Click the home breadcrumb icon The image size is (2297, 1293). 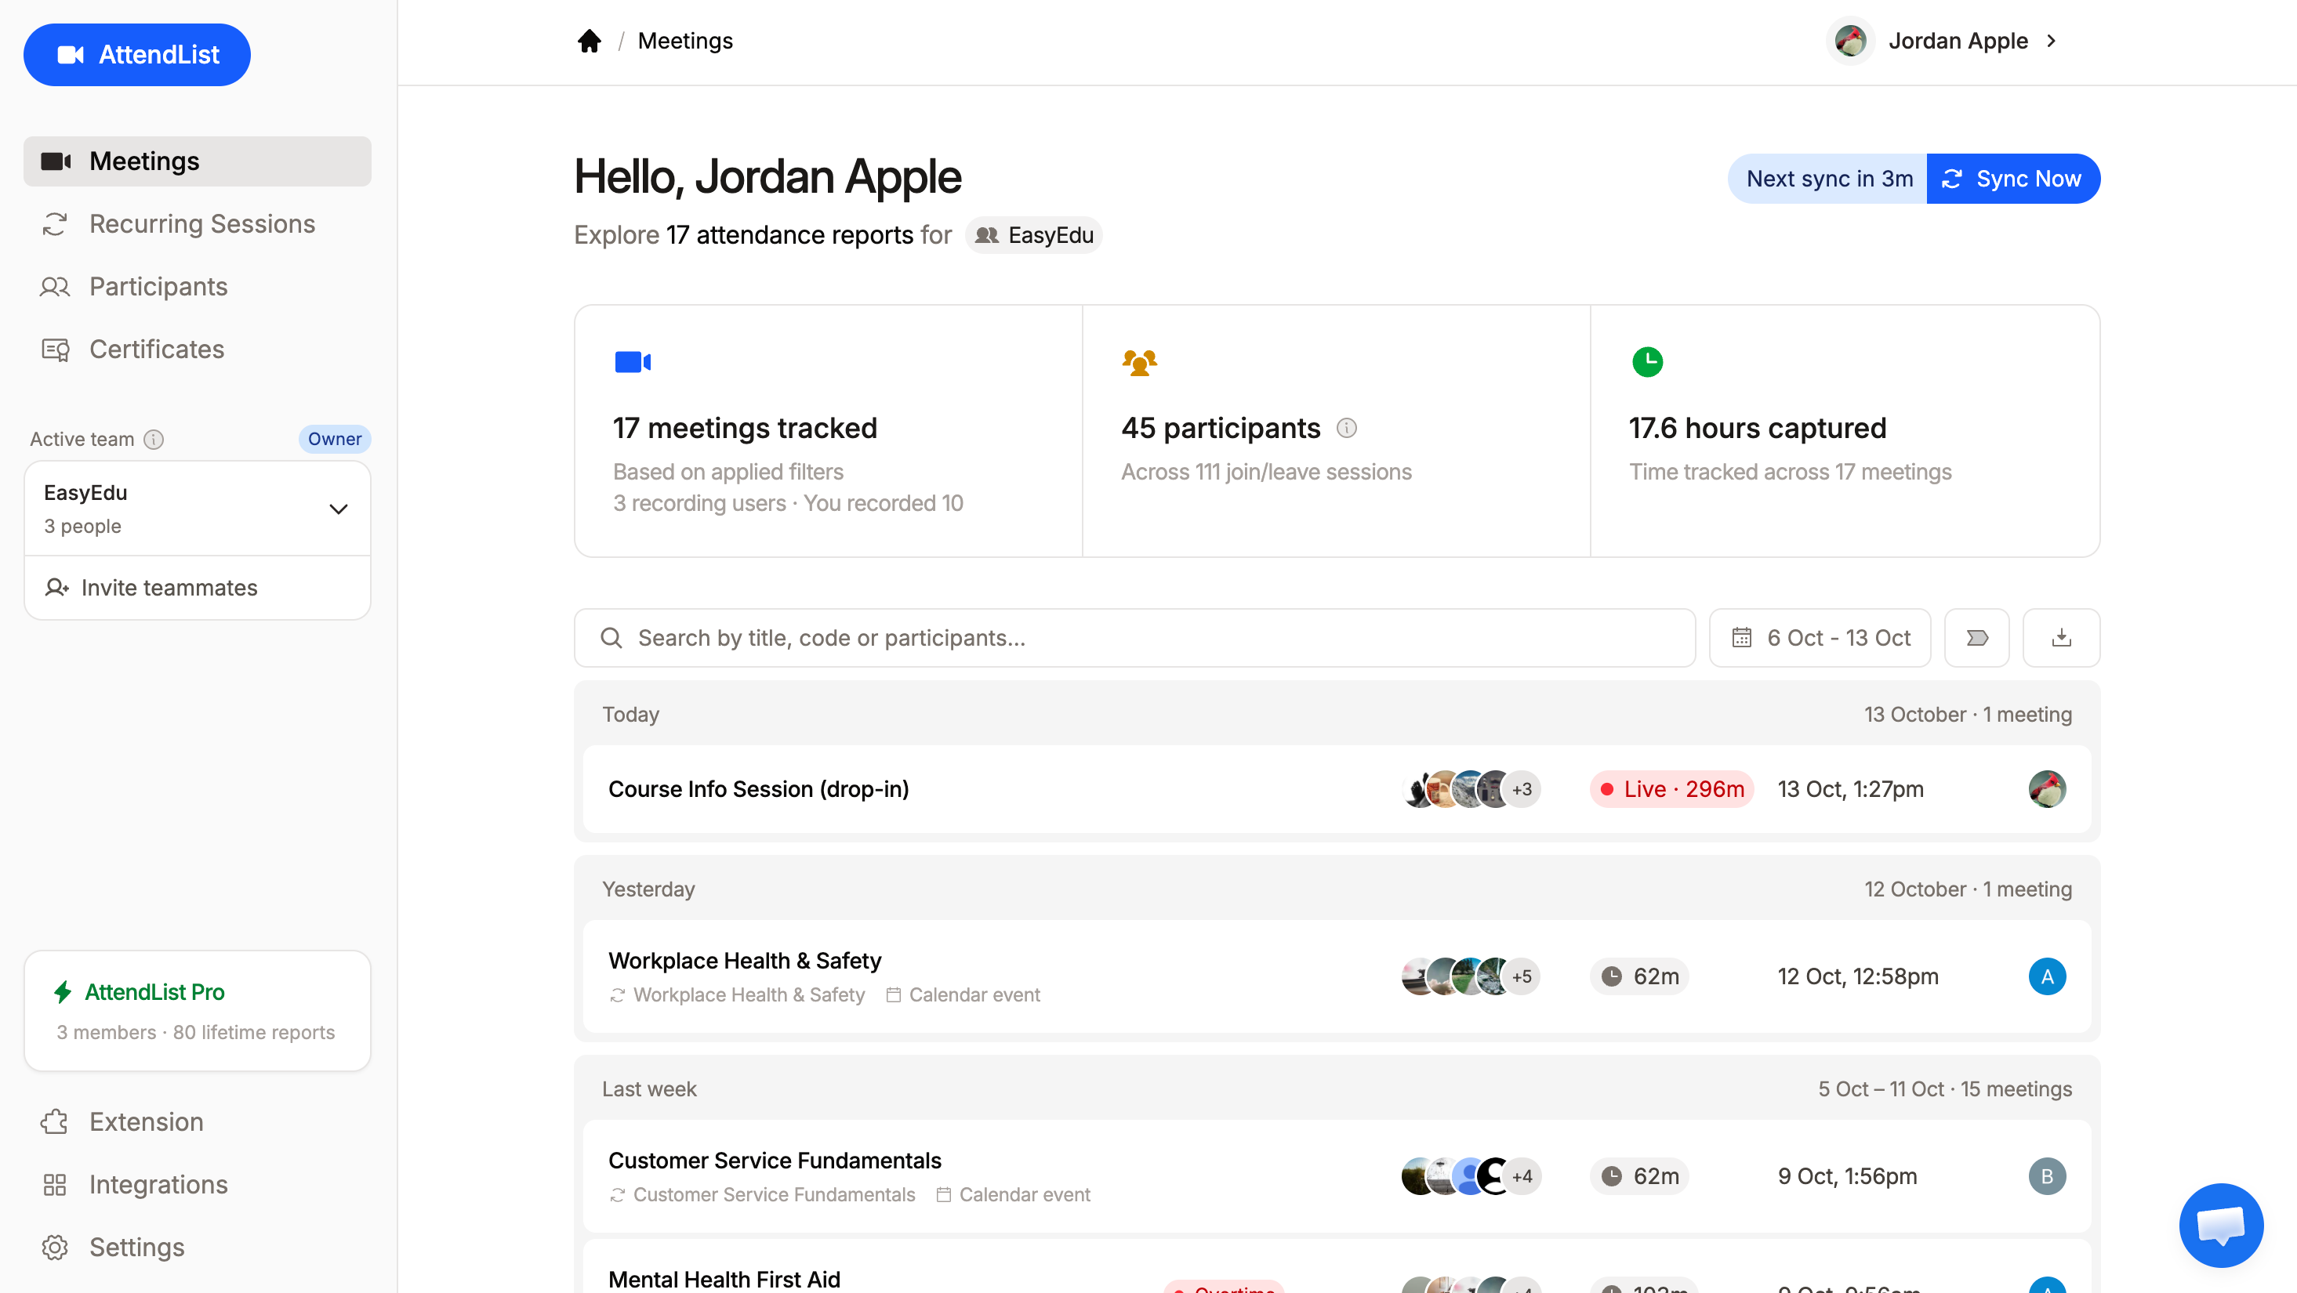click(589, 41)
